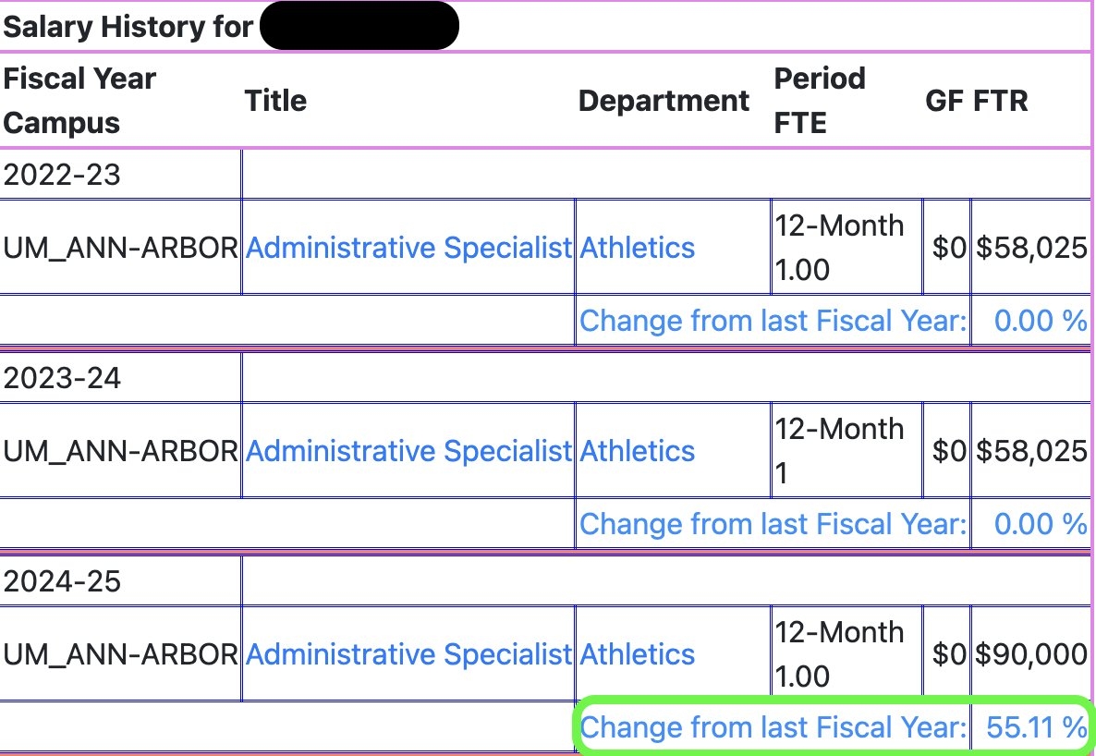Open Administrative Specialist link for 2022-23
This screenshot has width=1096, height=756.
pyautogui.click(x=408, y=248)
